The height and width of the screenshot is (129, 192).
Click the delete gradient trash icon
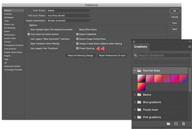pos(184,124)
